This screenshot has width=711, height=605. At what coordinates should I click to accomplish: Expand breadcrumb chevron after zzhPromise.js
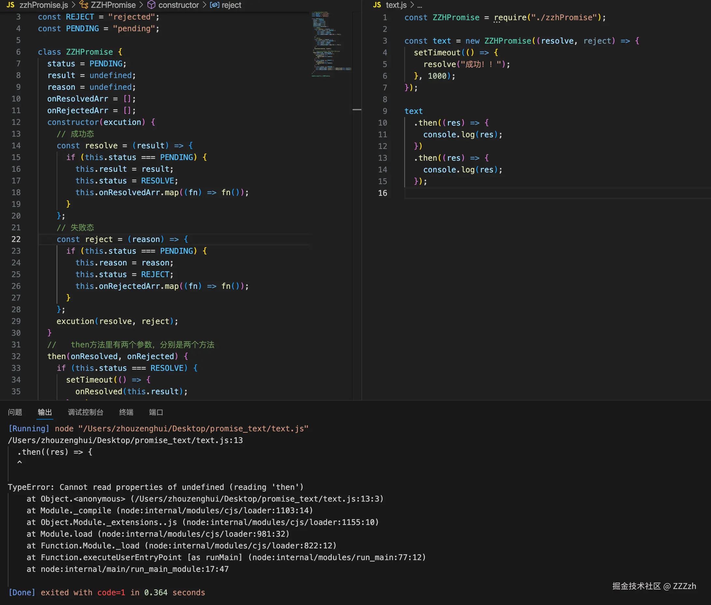coord(74,5)
